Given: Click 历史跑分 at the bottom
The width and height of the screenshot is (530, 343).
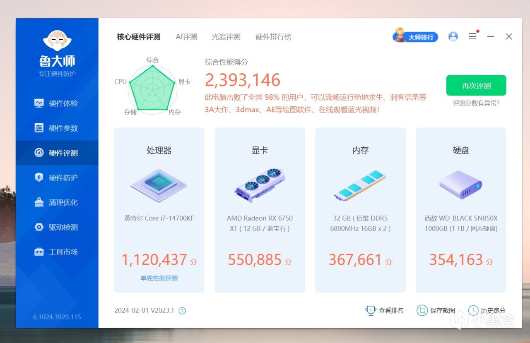Looking at the screenshot, I should point(487,310).
